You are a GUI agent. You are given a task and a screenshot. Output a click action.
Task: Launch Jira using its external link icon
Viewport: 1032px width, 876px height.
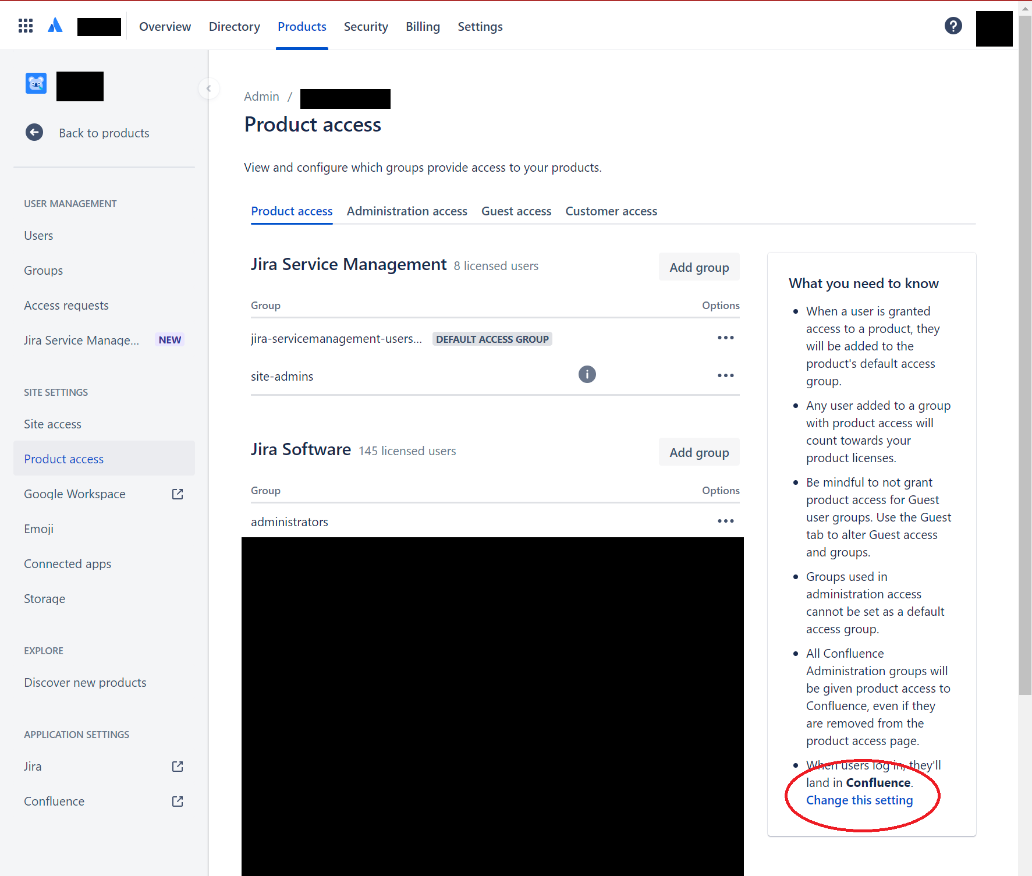point(177,766)
